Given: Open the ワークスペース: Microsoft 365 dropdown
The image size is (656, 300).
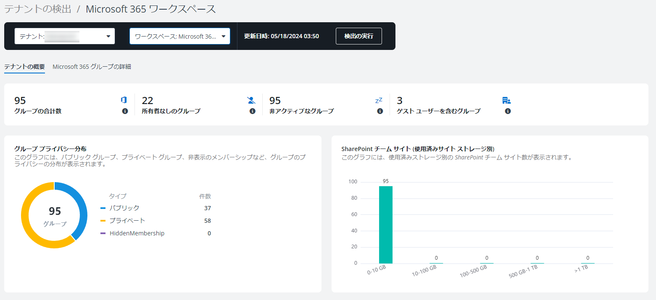Looking at the screenshot, I should [180, 36].
